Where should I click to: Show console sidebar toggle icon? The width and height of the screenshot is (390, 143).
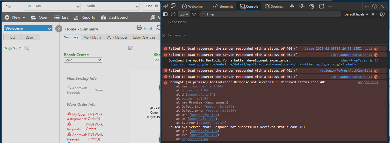coord(166,14)
